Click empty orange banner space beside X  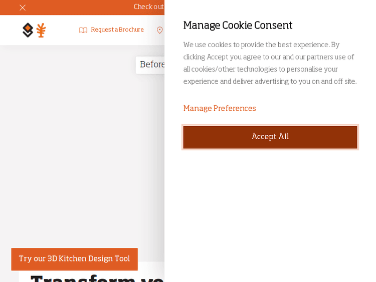click(75, 8)
